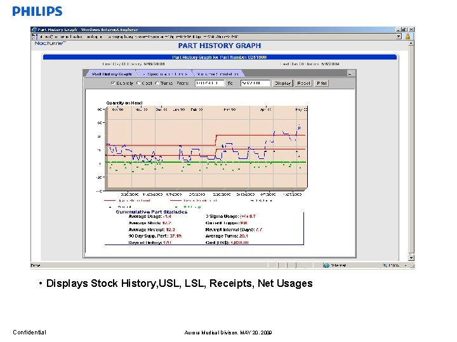
Task: Click the Cost (US$) statistic
Action: (x=227, y=243)
